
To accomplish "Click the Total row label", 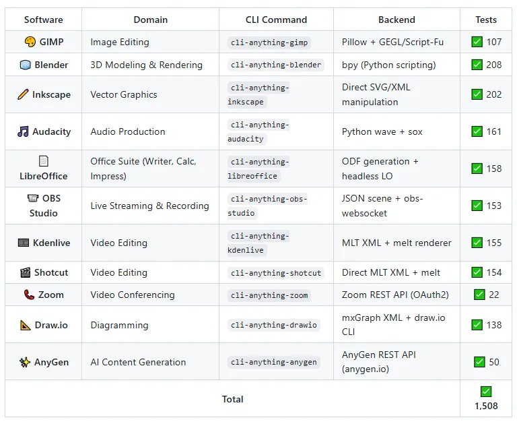I will [232, 399].
